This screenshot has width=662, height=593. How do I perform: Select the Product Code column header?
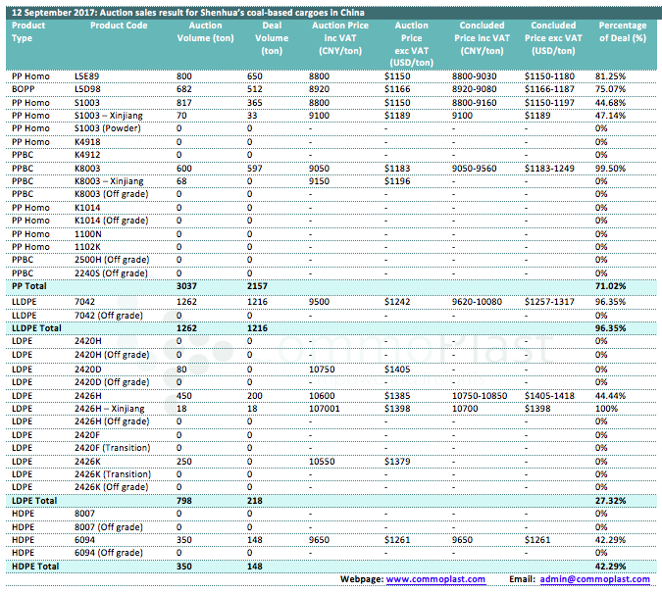[118, 25]
